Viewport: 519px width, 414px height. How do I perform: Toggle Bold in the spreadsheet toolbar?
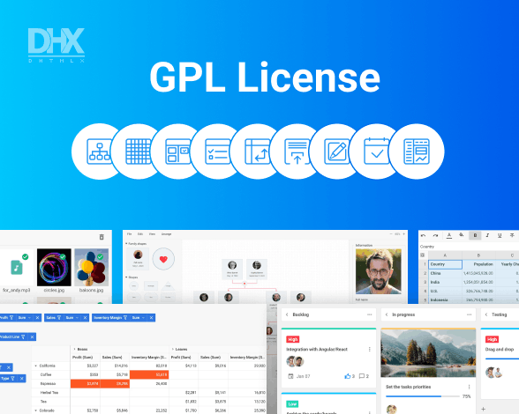click(475, 235)
